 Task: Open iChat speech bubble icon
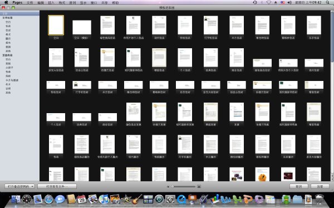click(x=60, y=199)
